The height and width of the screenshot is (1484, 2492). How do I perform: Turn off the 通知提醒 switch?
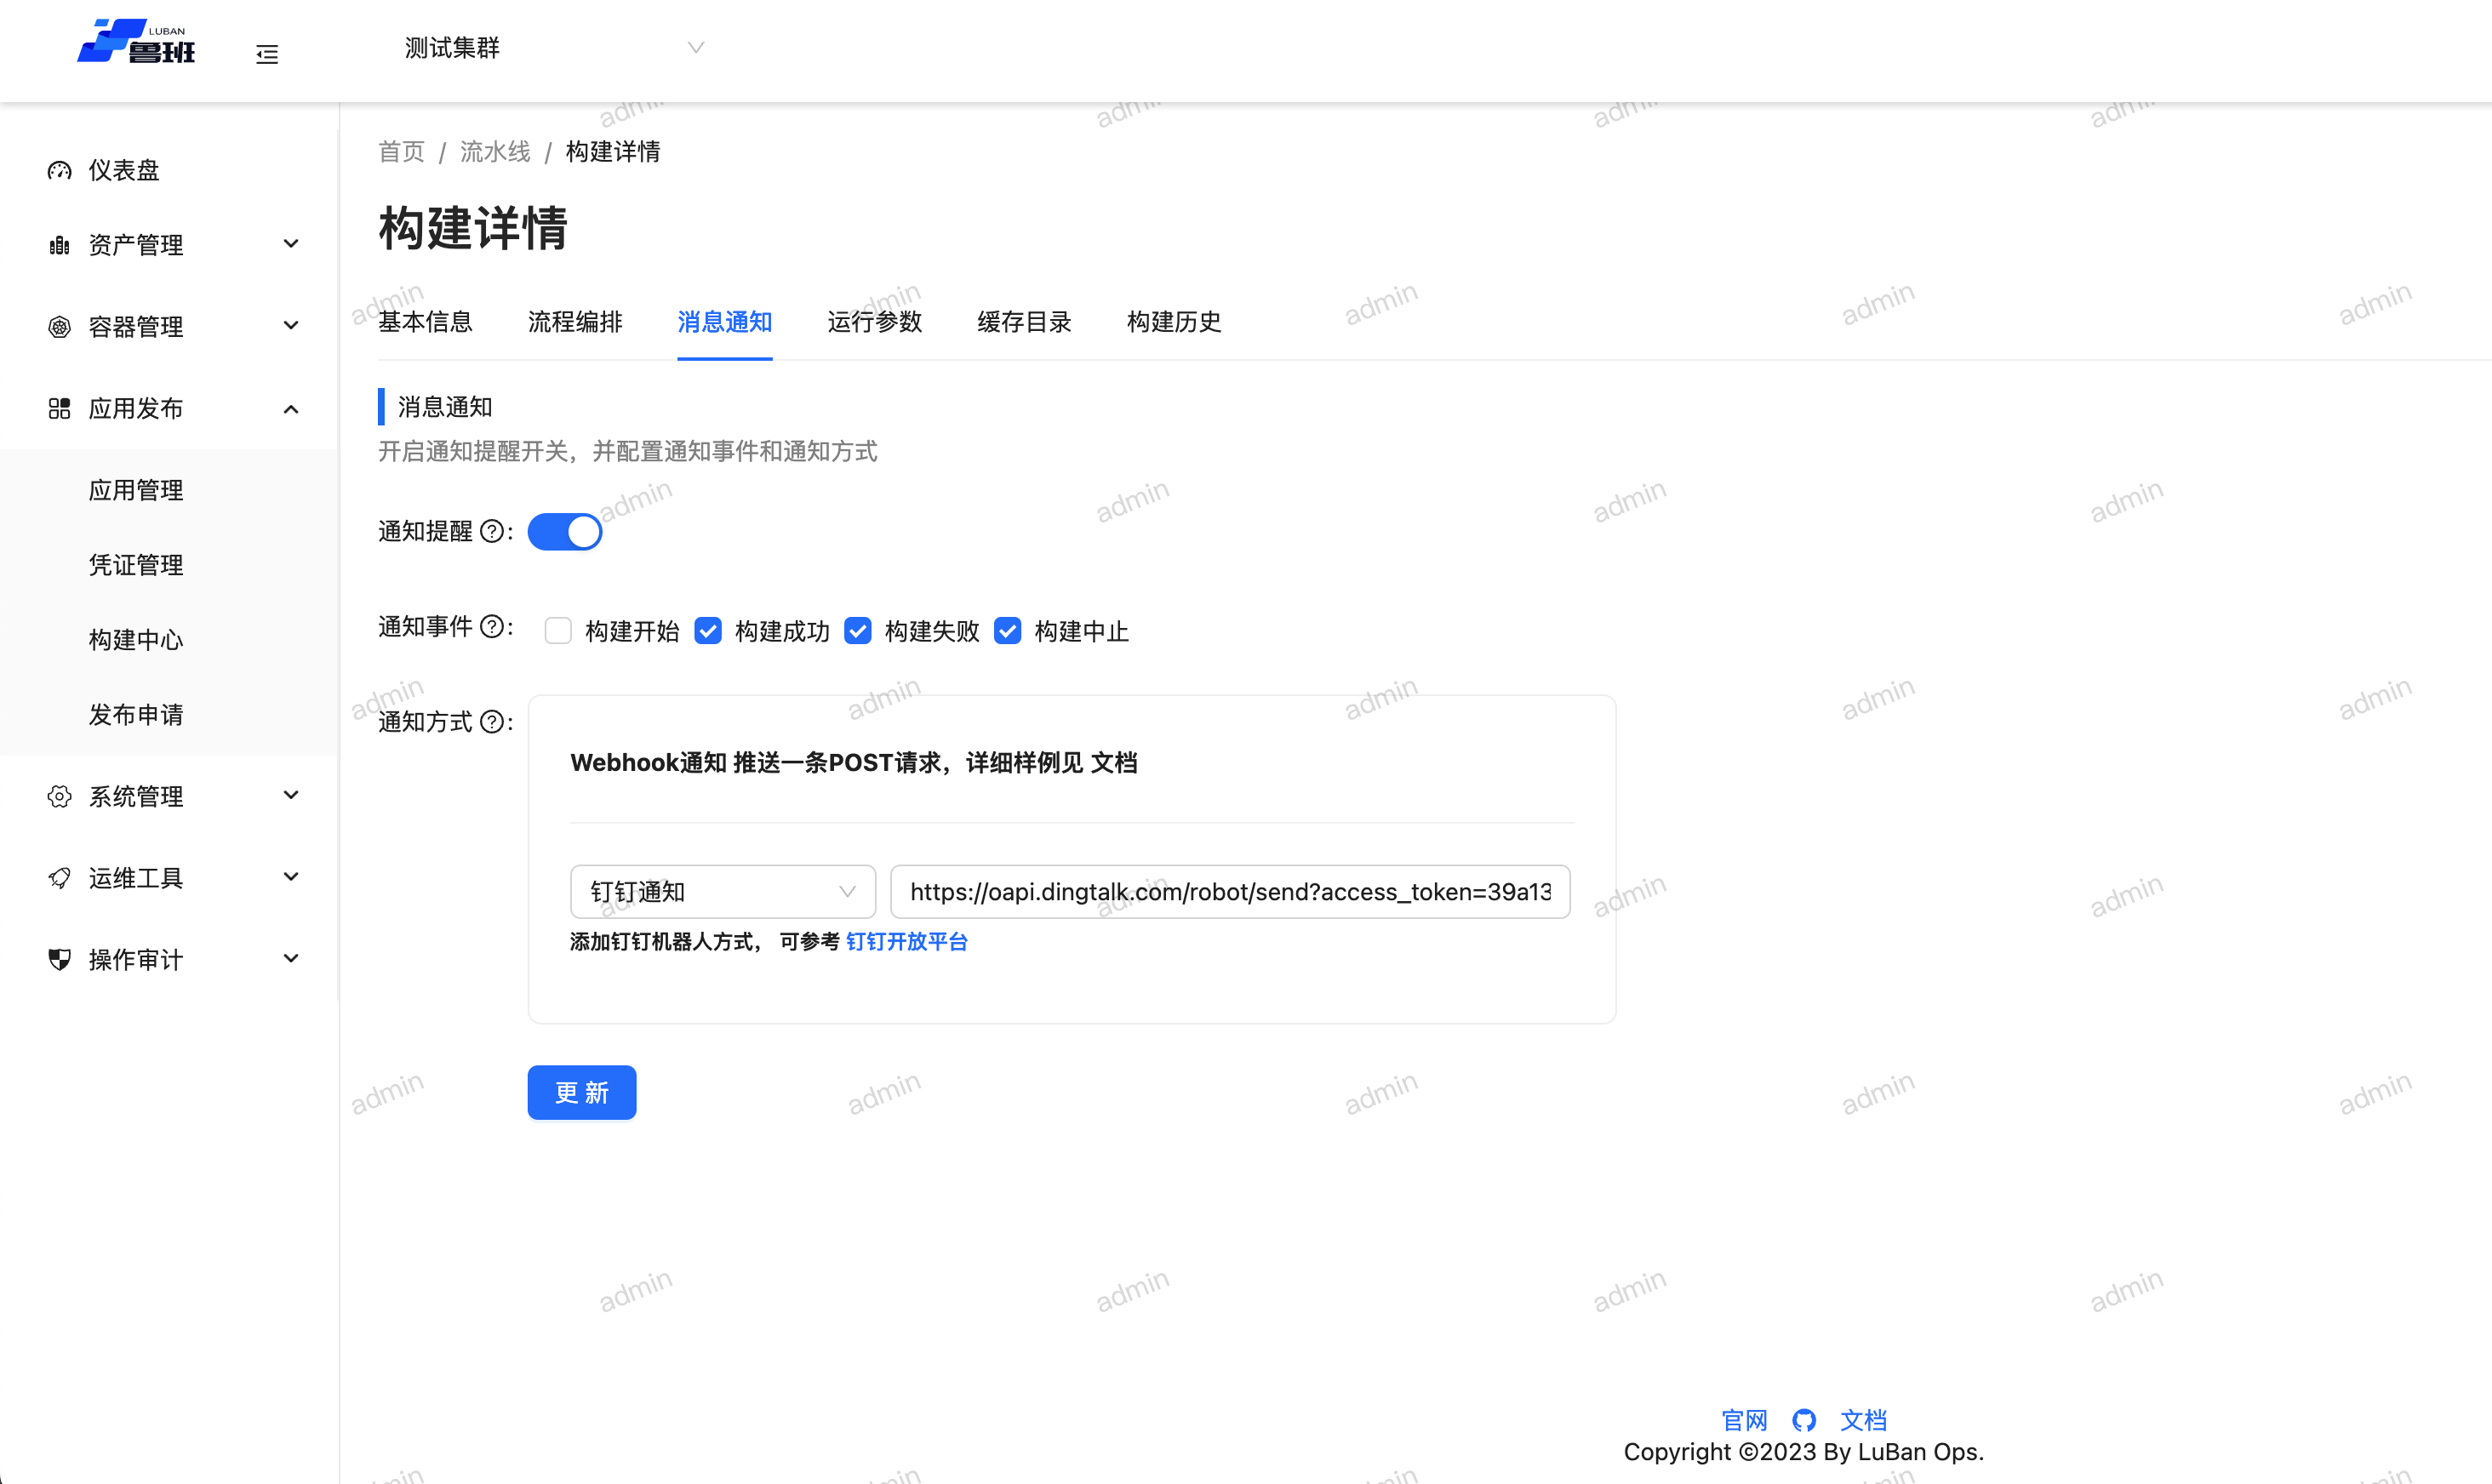pyautogui.click(x=565, y=532)
